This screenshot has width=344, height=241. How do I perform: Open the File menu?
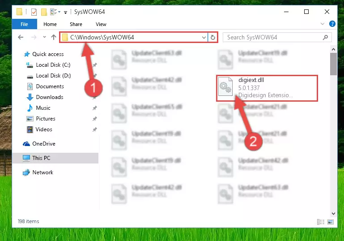pos(24,24)
